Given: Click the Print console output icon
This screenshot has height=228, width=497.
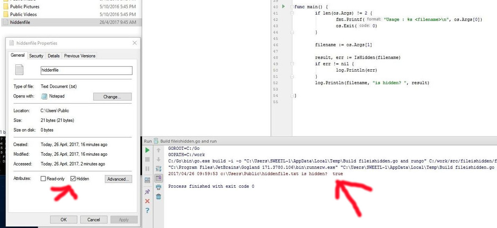Looking at the screenshot, I should [x=158, y=187].
